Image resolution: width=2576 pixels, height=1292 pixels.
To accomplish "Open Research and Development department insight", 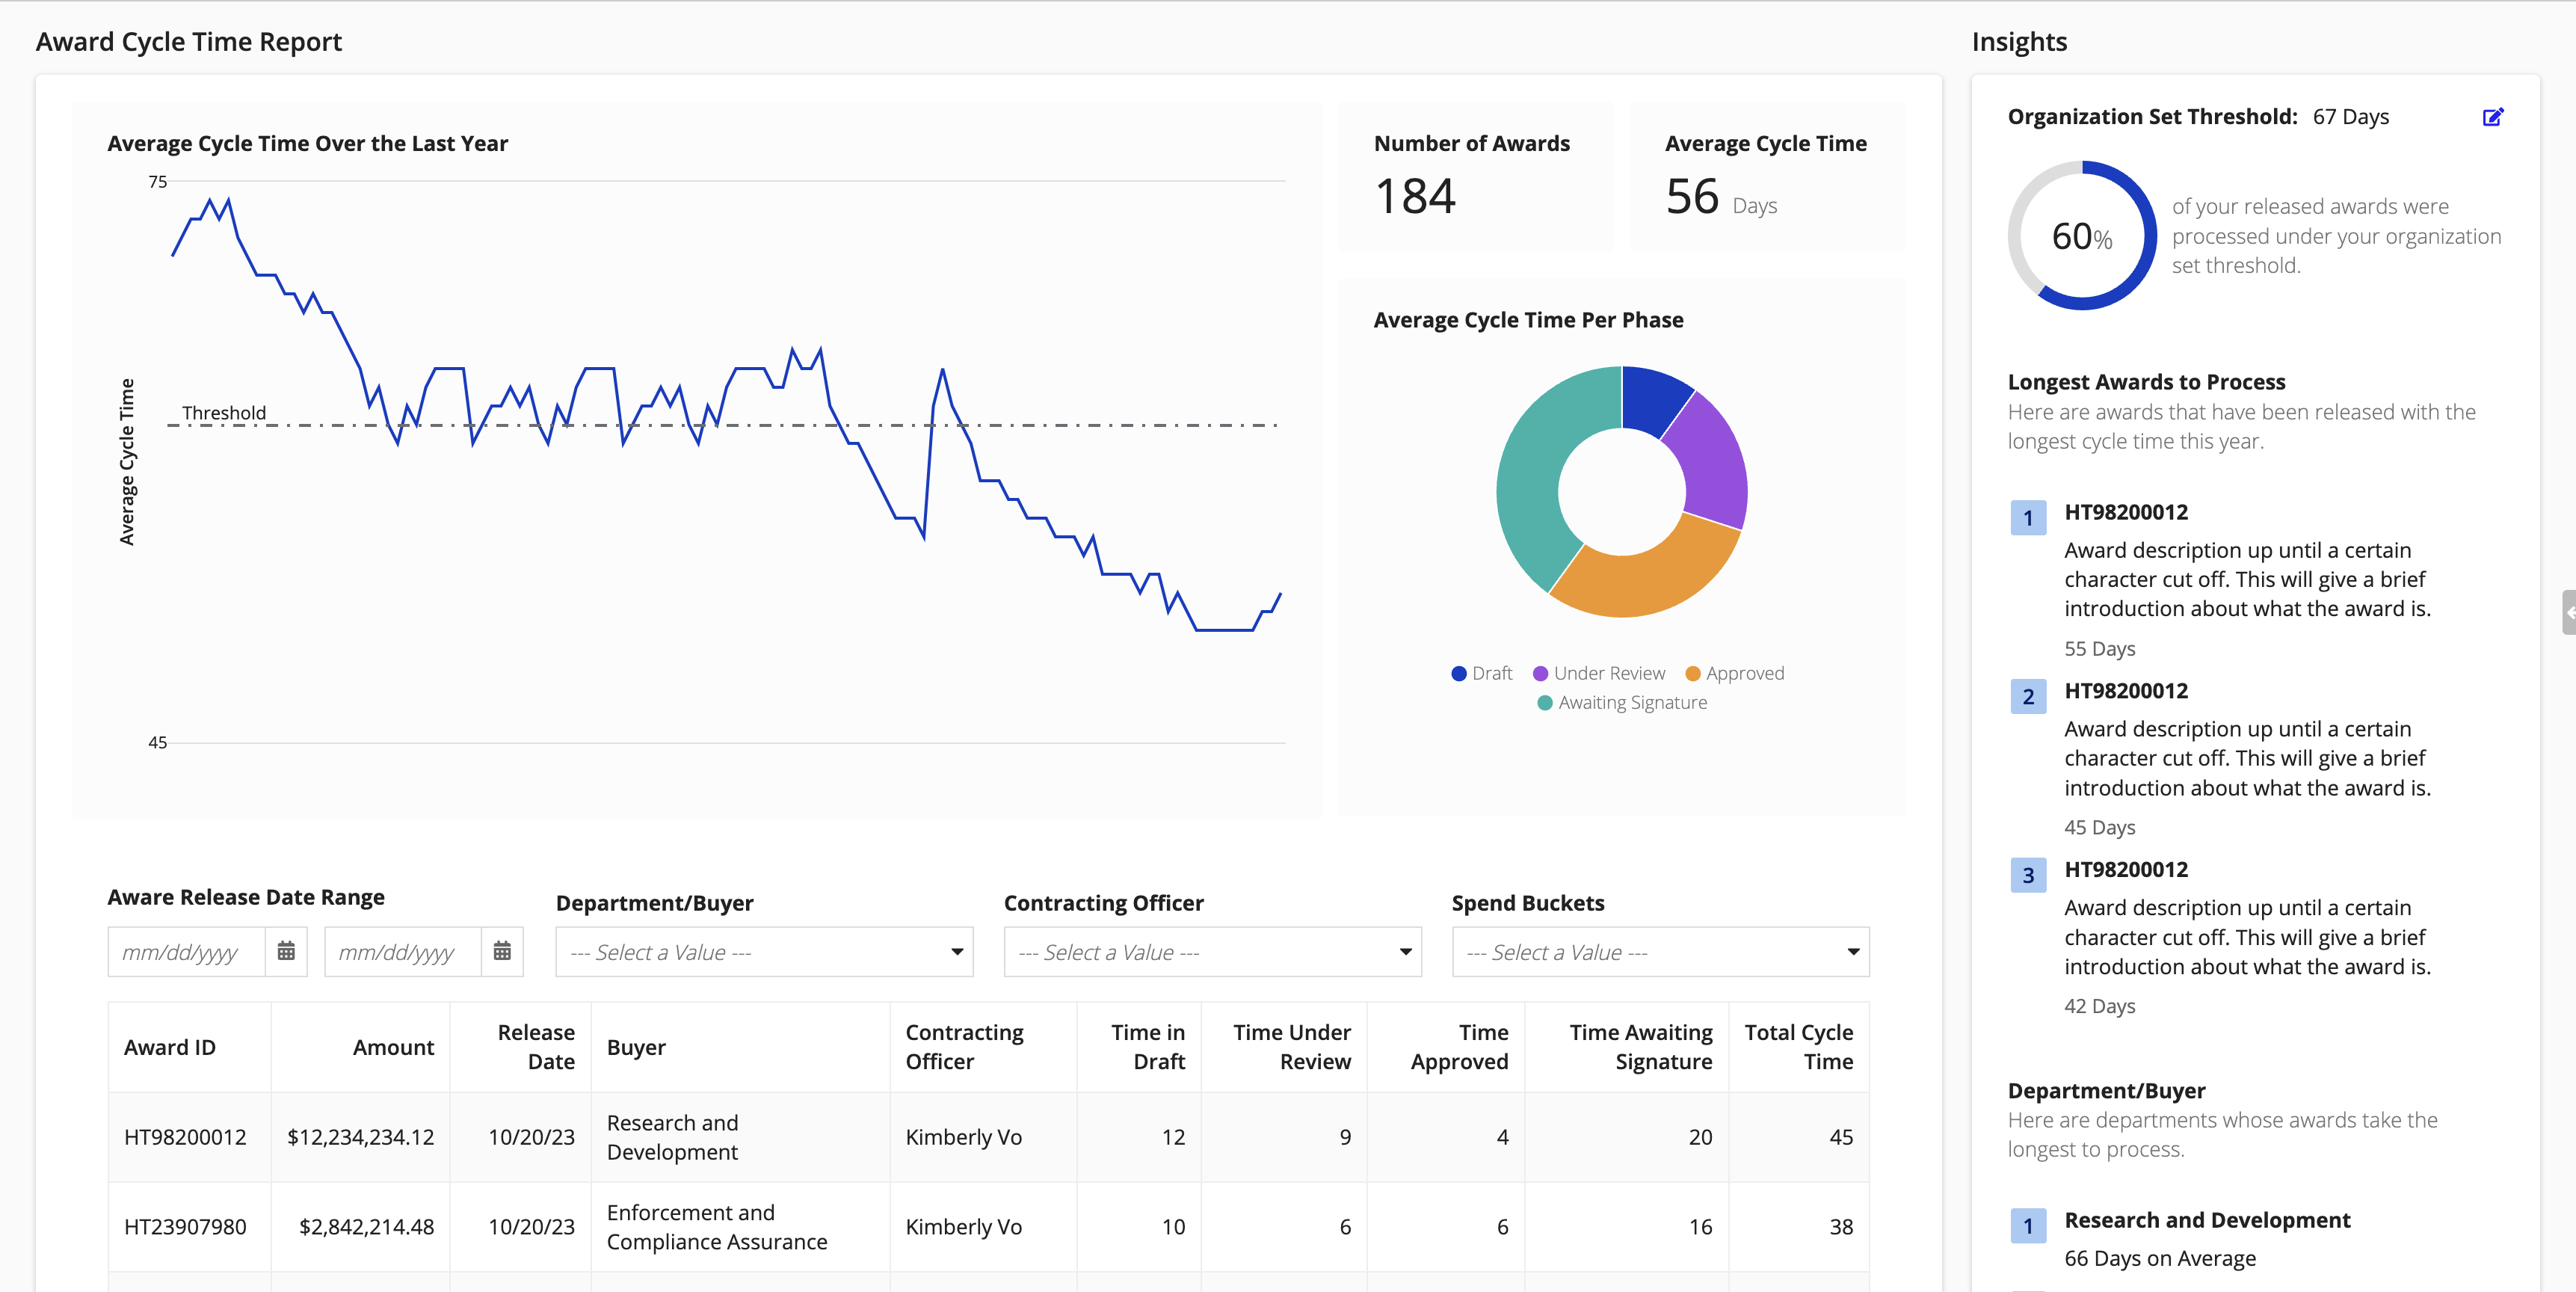I will click(x=2207, y=1220).
